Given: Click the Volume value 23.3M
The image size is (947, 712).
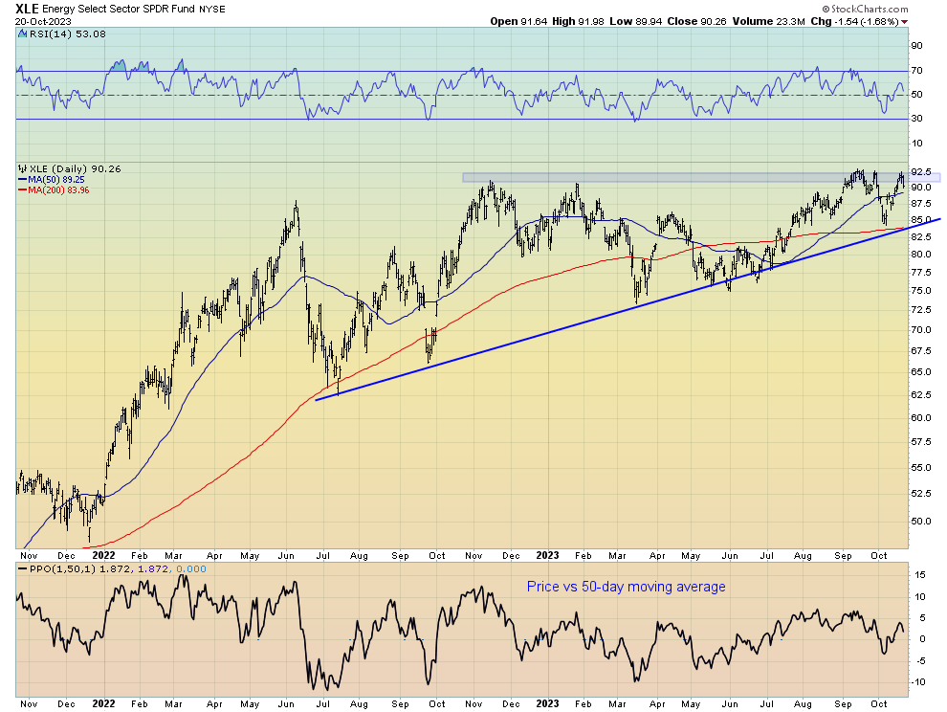Looking at the screenshot, I should point(790,21).
